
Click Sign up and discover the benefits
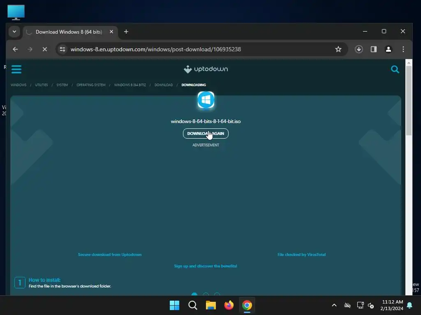(206, 266)
